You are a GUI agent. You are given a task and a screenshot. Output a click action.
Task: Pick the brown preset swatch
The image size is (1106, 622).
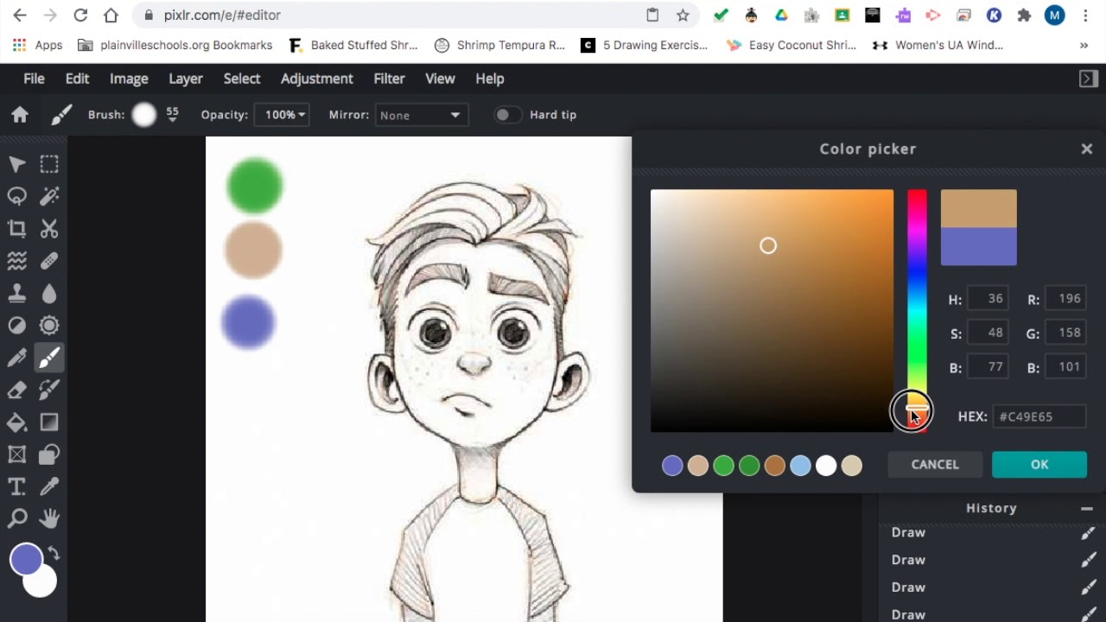pos(775,466)
